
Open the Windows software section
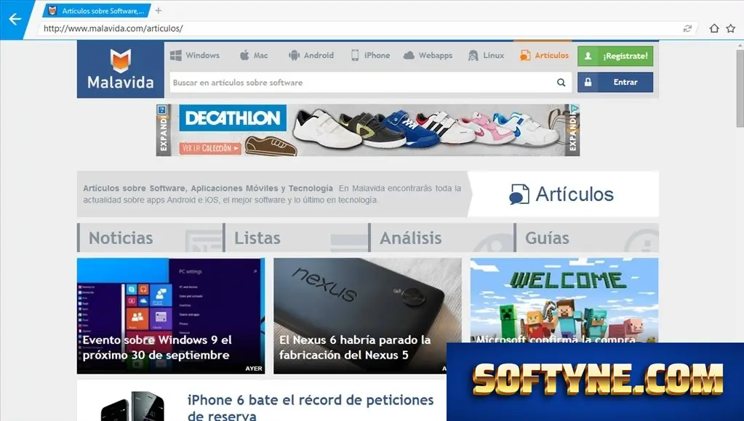(x=195, y=55)
